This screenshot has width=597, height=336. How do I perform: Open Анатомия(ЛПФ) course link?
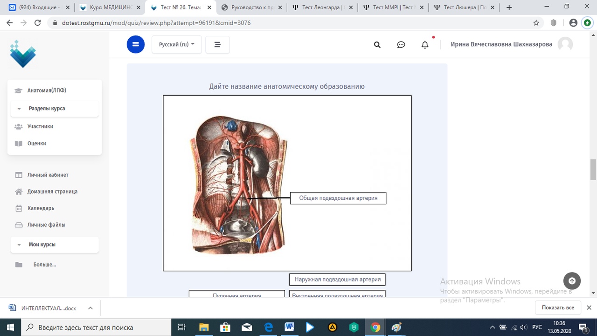[x=47, y=91]
